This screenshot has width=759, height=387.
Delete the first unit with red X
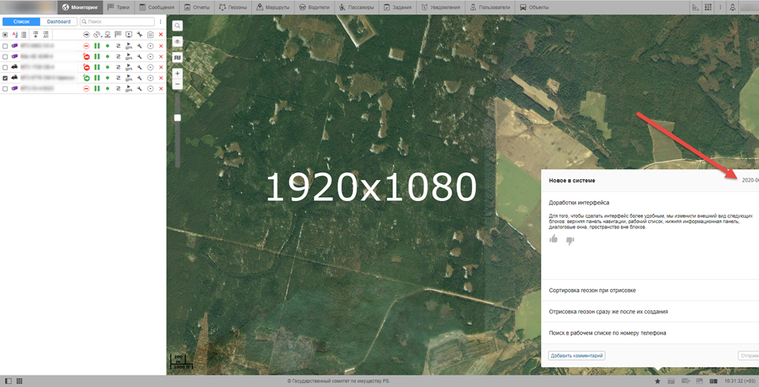point(161,46)
